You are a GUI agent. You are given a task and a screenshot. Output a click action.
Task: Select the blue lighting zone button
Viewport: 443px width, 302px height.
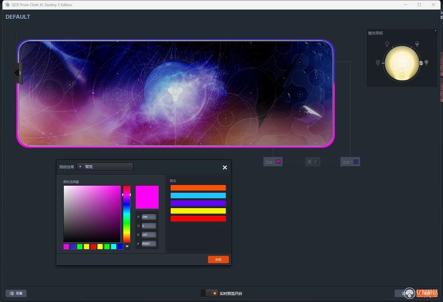[350, 162]
